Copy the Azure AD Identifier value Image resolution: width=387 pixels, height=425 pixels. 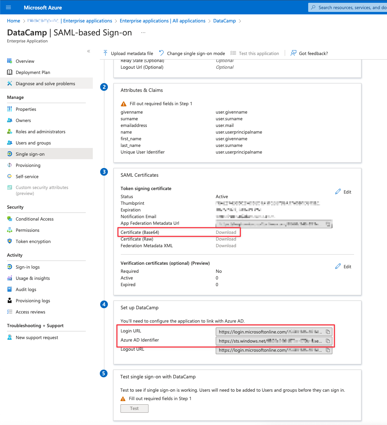click(x=328, y=341)
